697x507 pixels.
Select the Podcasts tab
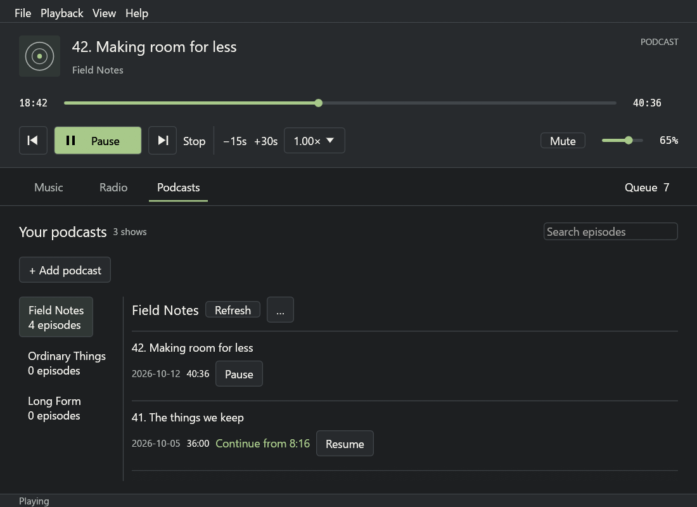[x=178, y=187]
